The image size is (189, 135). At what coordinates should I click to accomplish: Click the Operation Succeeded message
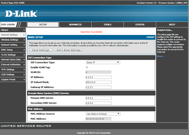pos(91,32)
